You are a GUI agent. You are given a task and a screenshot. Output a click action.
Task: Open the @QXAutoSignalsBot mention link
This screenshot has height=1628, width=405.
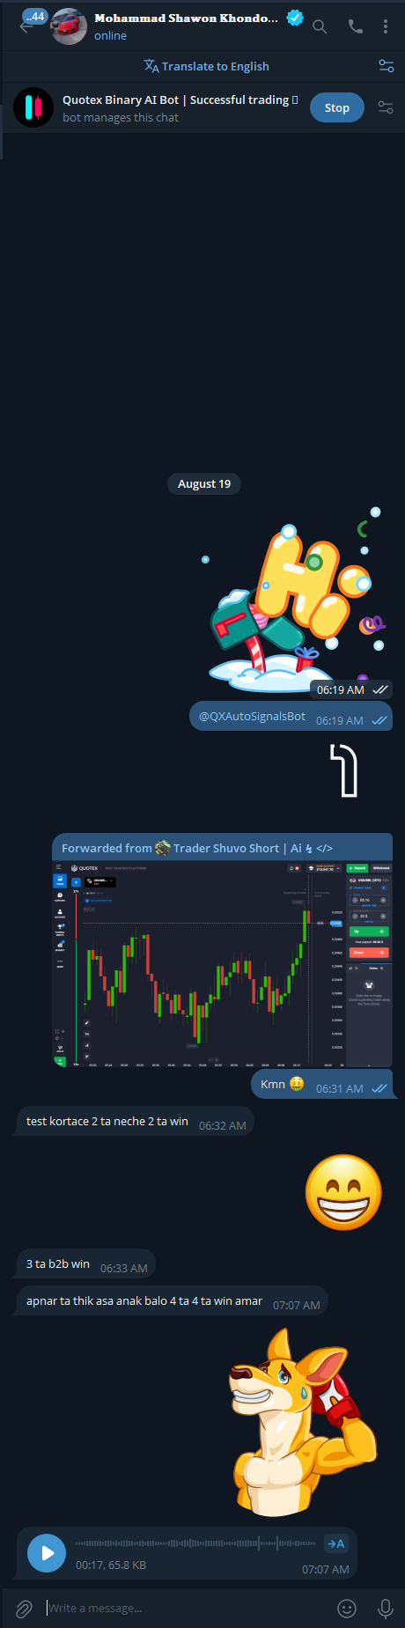(252, 716)
